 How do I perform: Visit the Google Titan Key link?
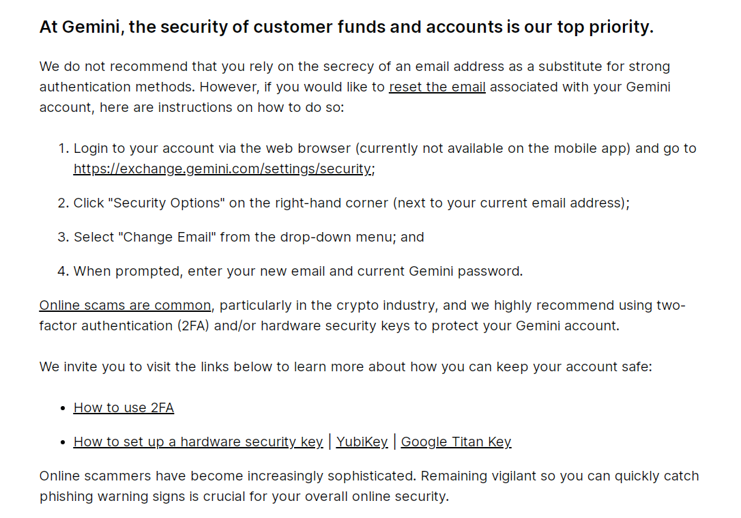click(456, 442)
